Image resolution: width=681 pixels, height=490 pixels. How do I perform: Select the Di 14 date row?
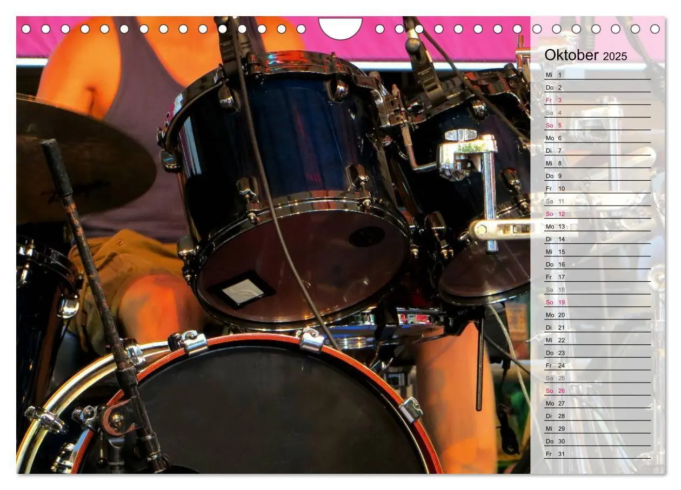[x=597, y=239]
